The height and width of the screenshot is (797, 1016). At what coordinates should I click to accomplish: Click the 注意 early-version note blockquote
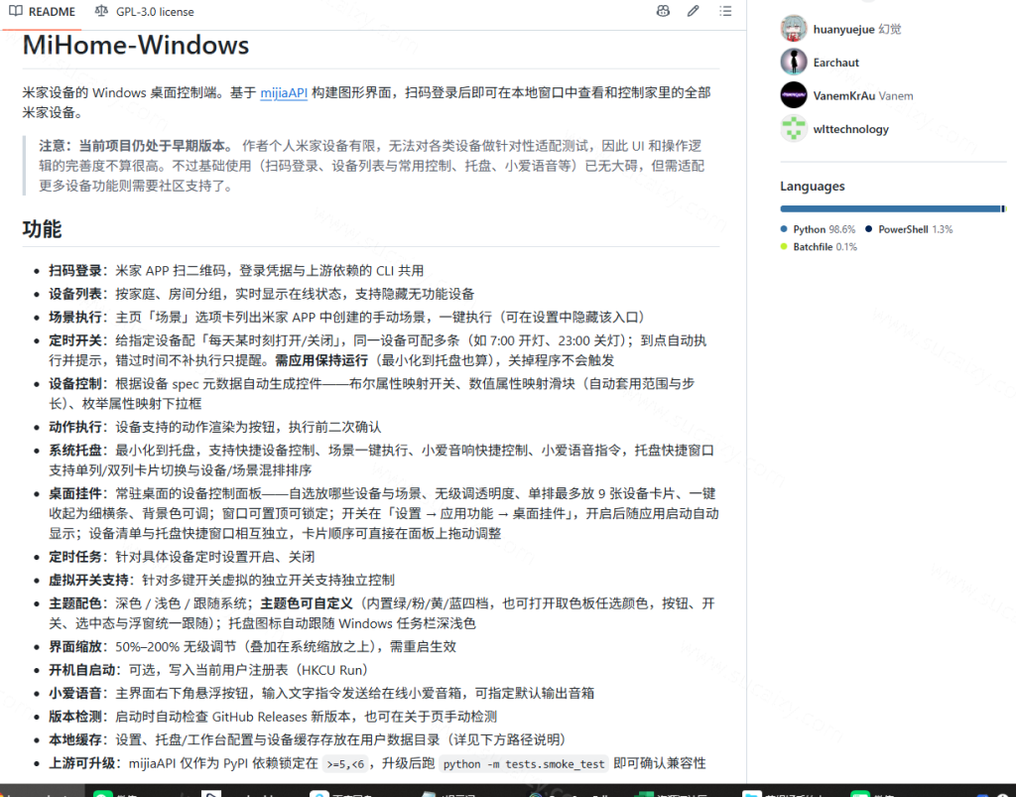(371, 166)
